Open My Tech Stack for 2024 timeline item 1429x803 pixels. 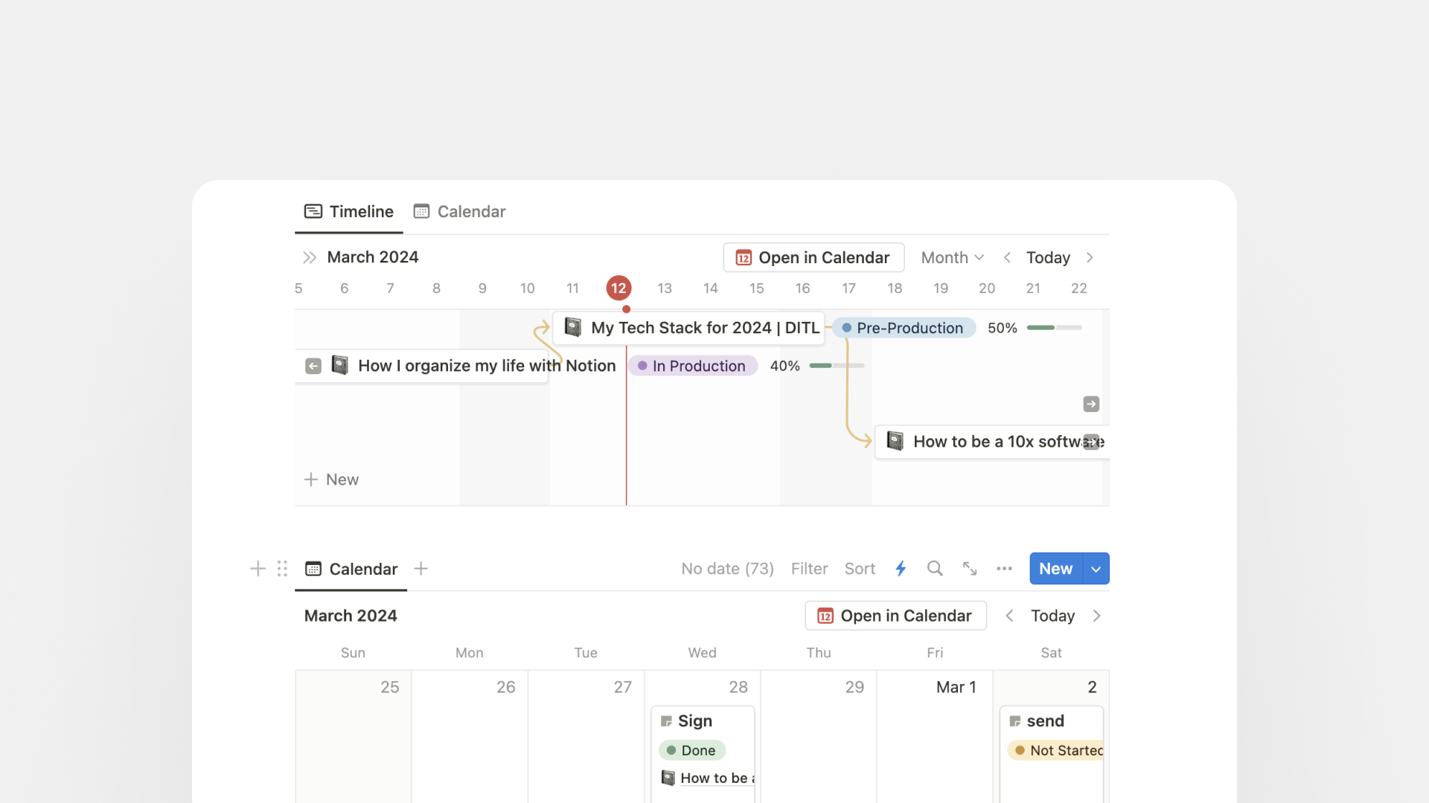(688, 328)
